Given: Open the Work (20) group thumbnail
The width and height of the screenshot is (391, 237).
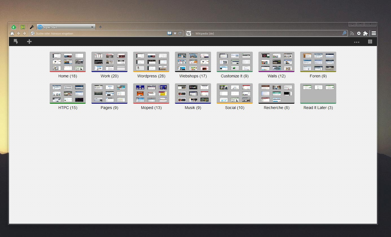Looking at the screenshot, I should [109, 62].
